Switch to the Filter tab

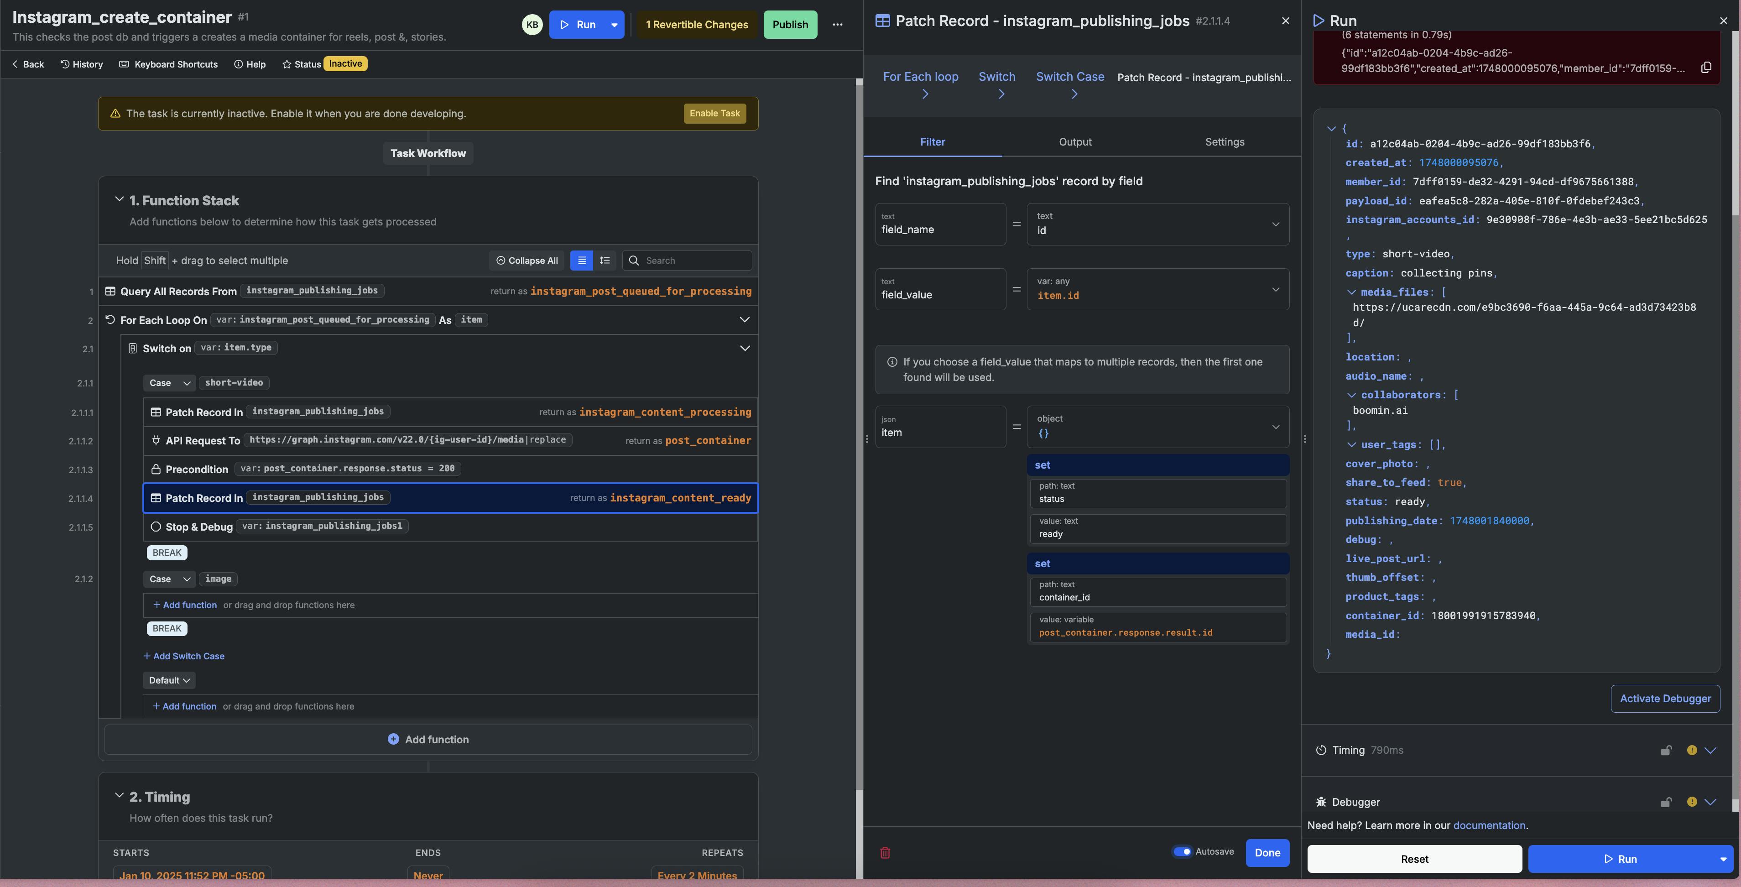pyautogui.click(x=932, y=142)
